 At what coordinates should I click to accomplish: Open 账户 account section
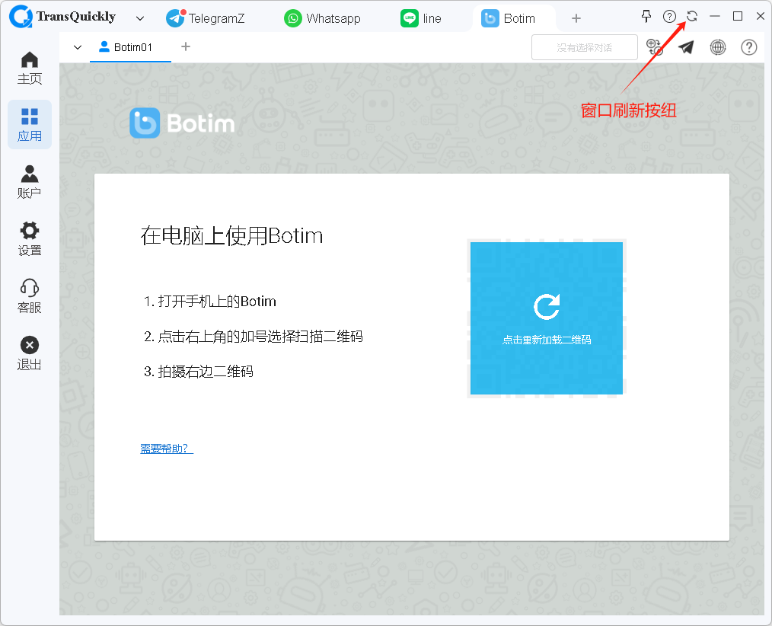click(x=30, y=182)
